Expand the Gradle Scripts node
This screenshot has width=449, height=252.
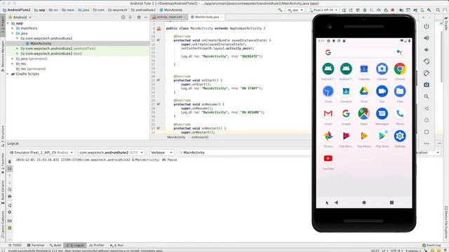(x=8, y=74)
